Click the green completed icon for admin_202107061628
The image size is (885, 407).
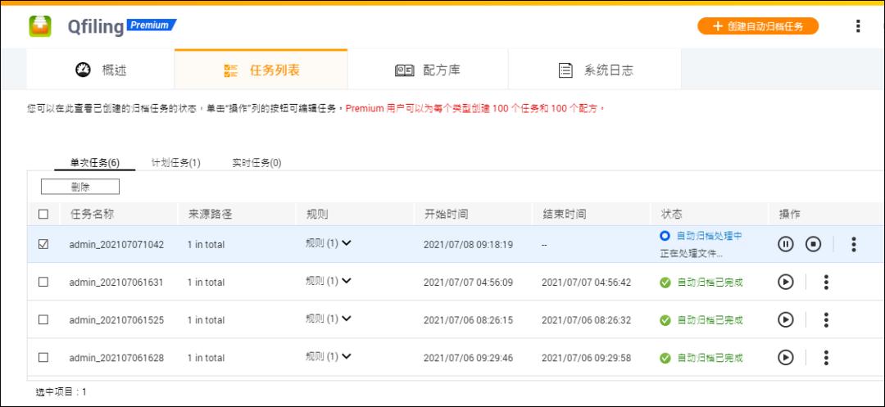665,358
